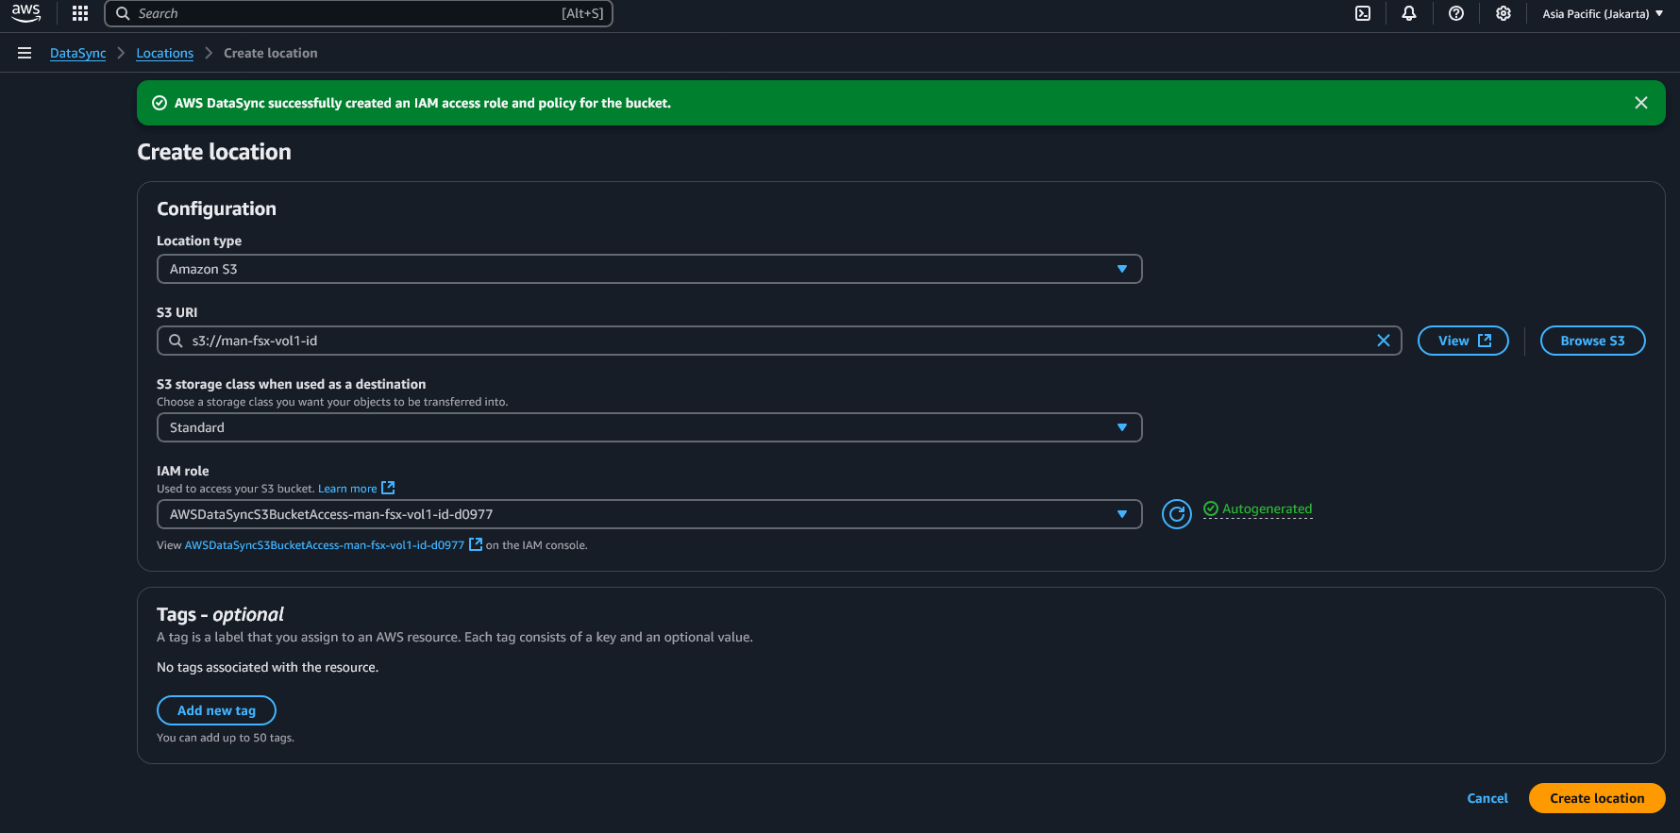The image size is (1680, 833).
Task: Click the Browse S3 button
Action: (1592, 341)
